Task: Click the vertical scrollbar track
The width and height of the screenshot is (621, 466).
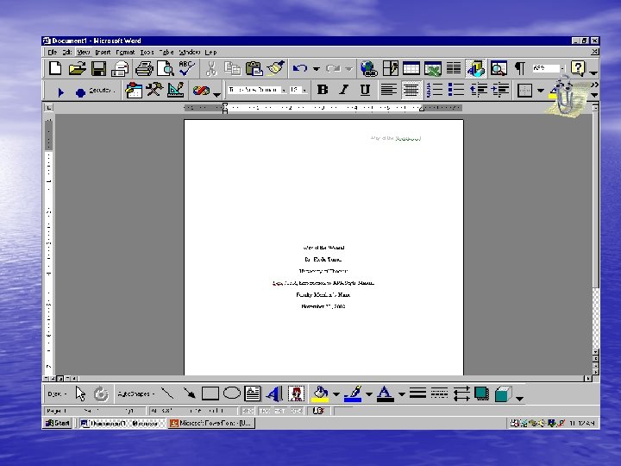Action: [x=595, y=317]
